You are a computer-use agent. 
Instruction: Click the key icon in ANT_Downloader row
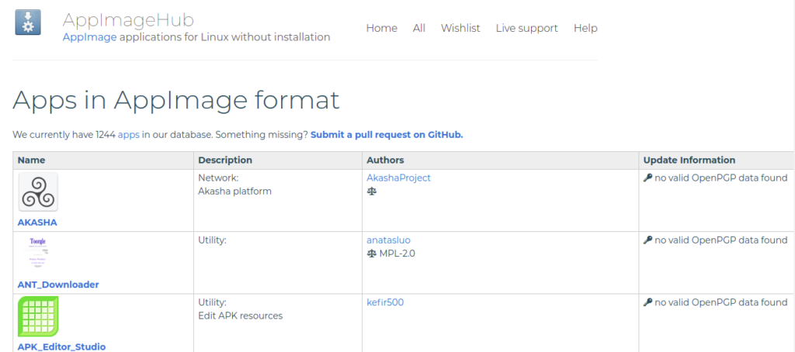(647, 240)
